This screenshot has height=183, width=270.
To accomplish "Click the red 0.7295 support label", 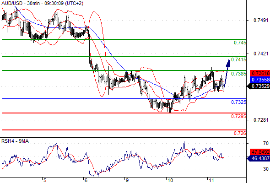I will pyautogui.click(x=238, y=116).
